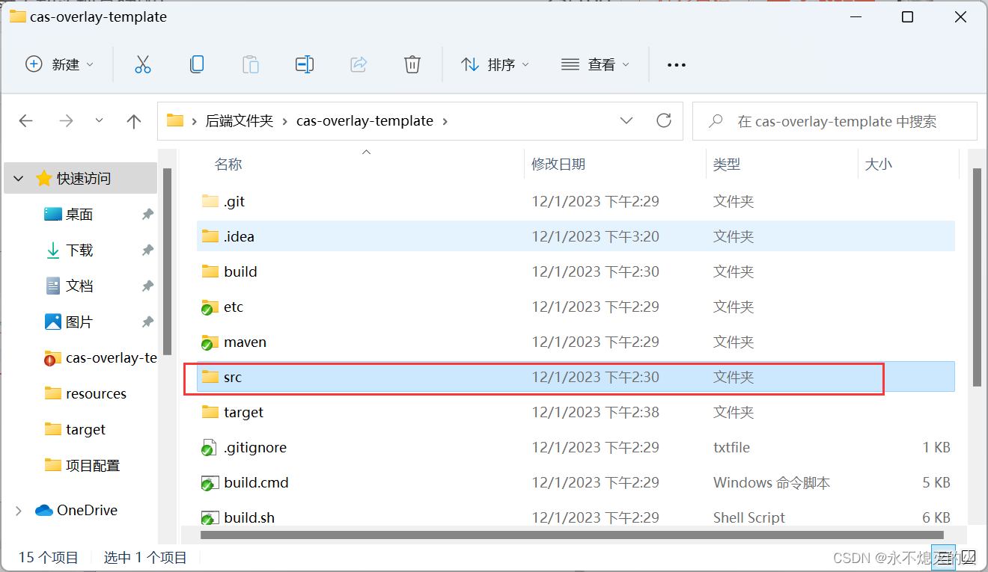The width and height of the screenshot is (988, 572).
Task: Click the maven folder icon
Action: coord(210,342)
